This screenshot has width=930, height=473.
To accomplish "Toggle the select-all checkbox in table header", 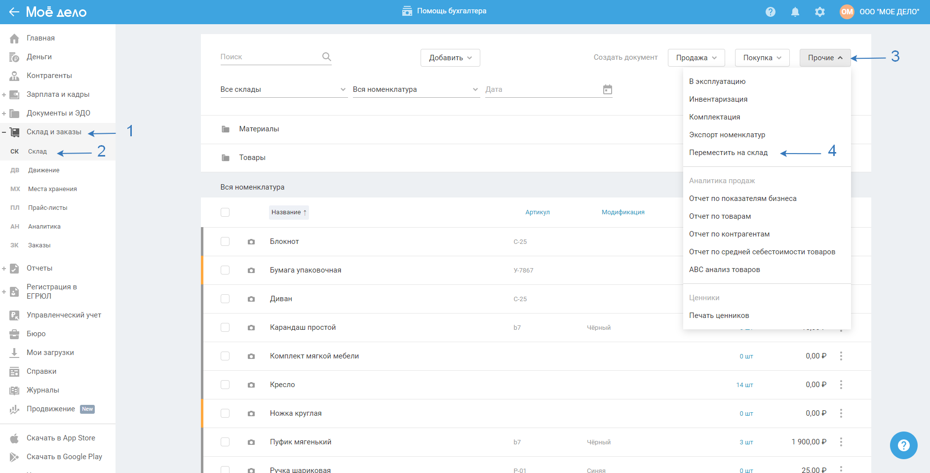I will [225, 212].
